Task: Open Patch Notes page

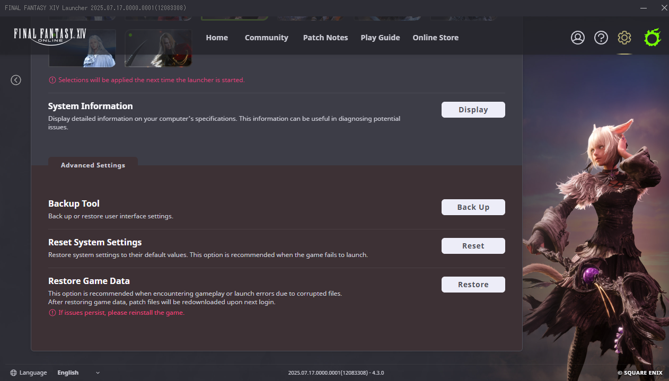Action: point(325,38)
